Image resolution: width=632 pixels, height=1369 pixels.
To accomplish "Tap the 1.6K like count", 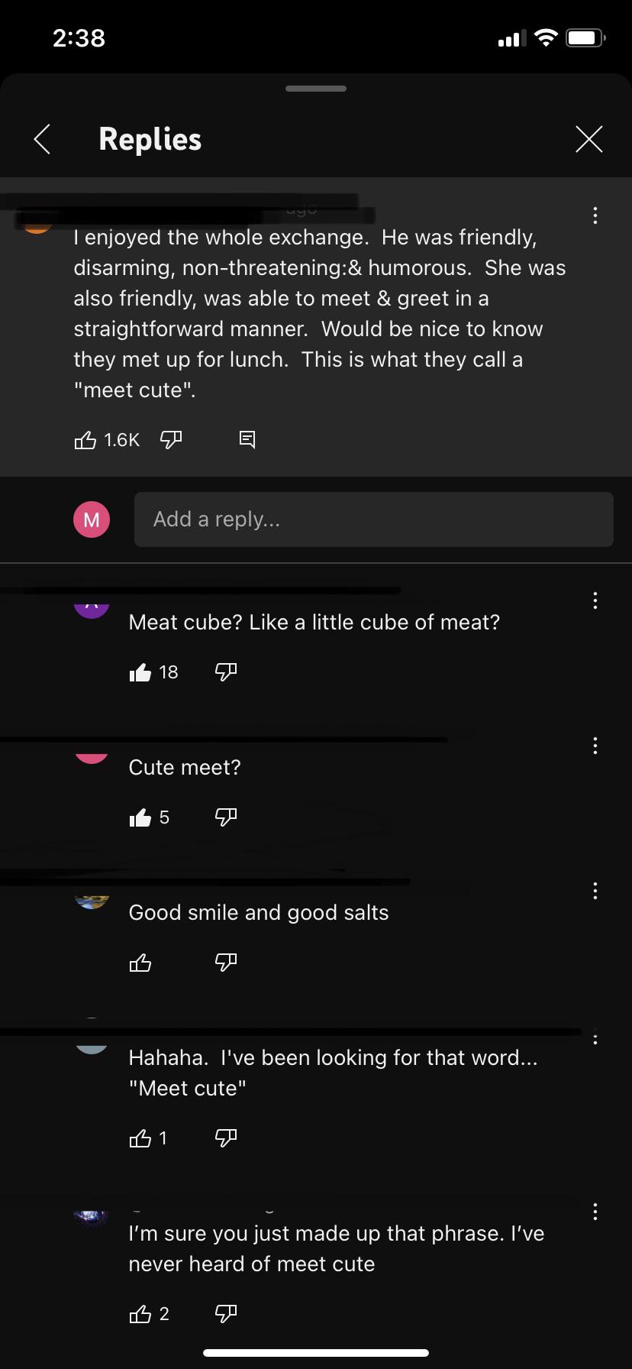I will 121,439.
